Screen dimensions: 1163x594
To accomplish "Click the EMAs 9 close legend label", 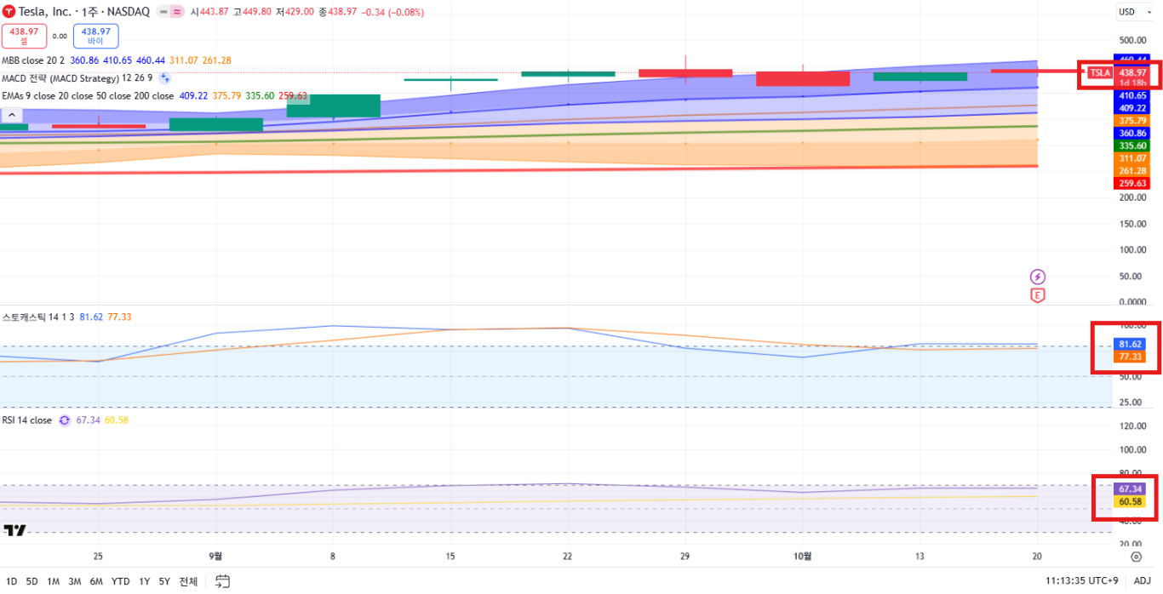I will [87, 96].
